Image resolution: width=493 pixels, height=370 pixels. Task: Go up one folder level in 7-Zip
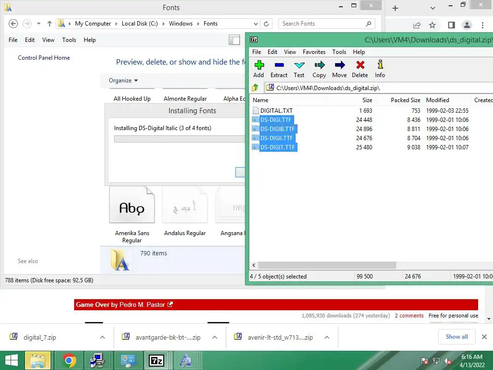point(255,88)
